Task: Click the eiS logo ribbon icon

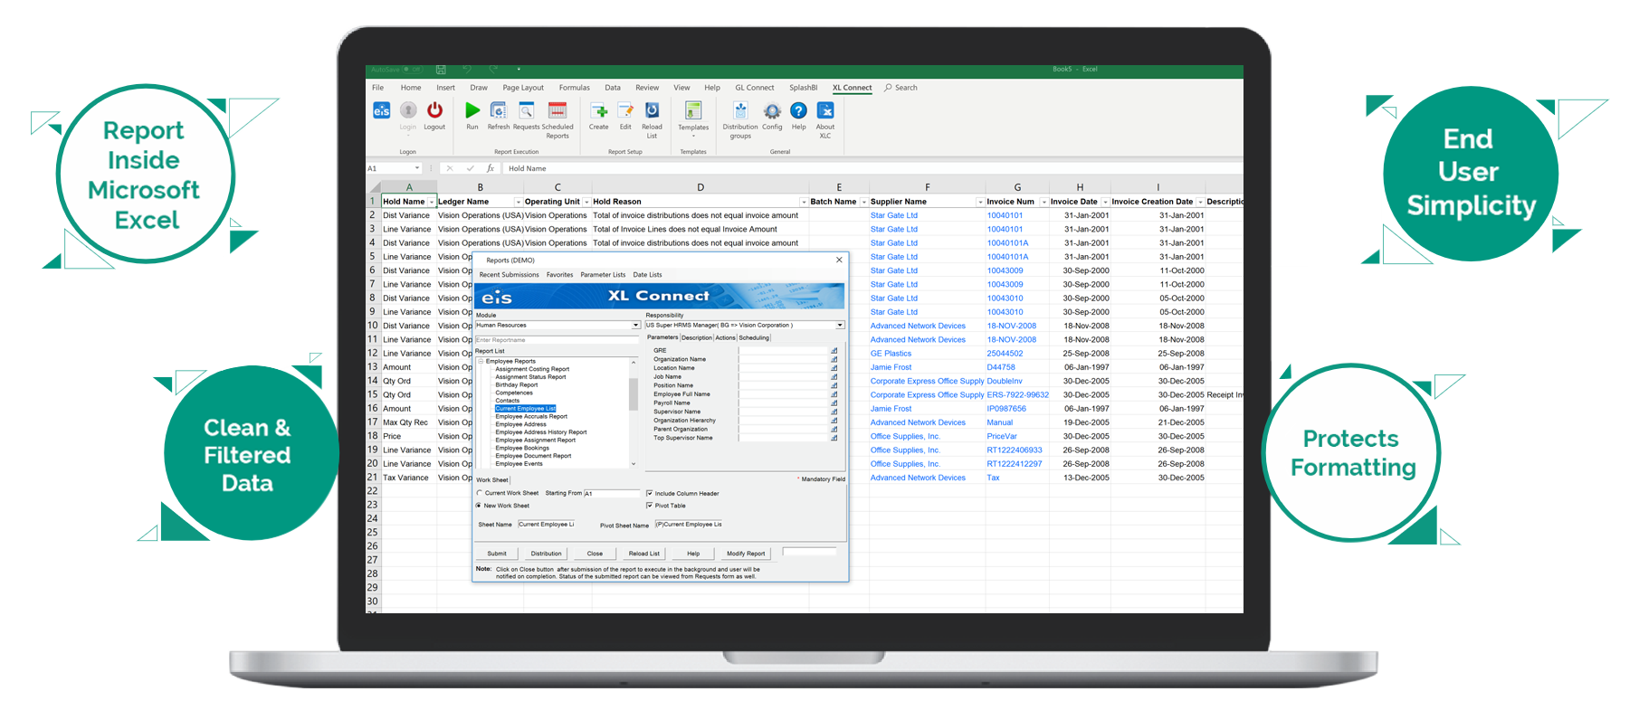Action: (382, 110)
